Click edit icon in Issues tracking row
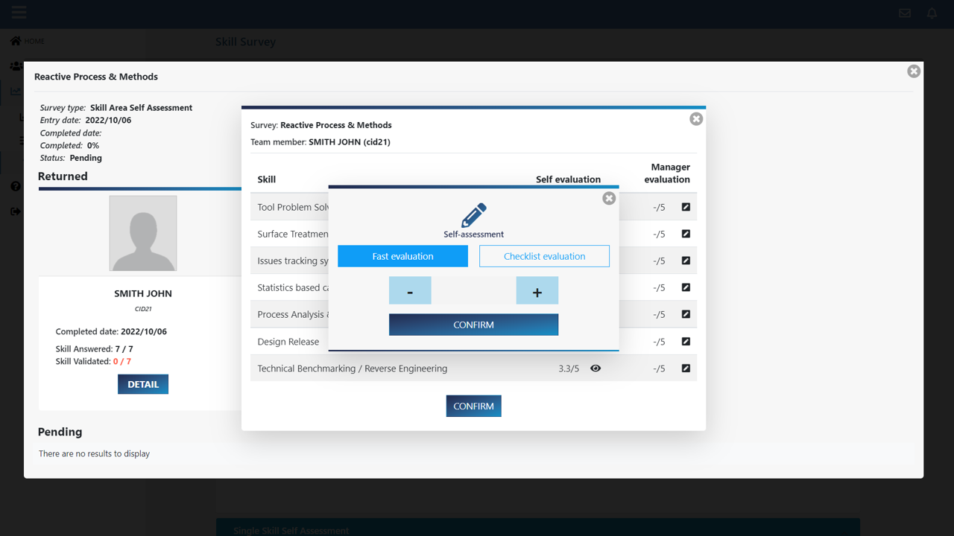This screenshot has height=536, width=954. click(x=686, y=261)
